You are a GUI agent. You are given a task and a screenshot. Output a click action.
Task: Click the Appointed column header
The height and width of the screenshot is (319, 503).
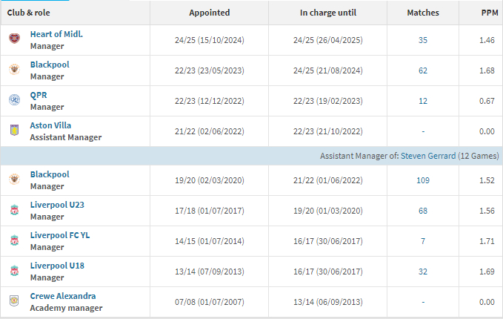point(210,13)
